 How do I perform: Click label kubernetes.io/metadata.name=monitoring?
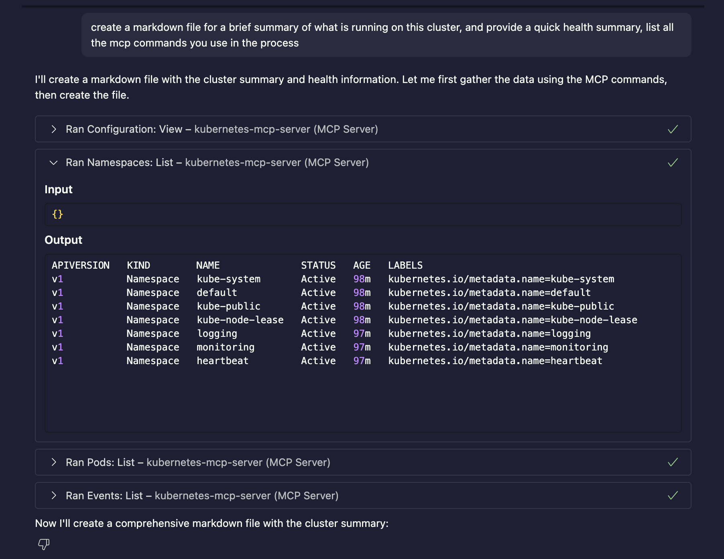[498, 347]
